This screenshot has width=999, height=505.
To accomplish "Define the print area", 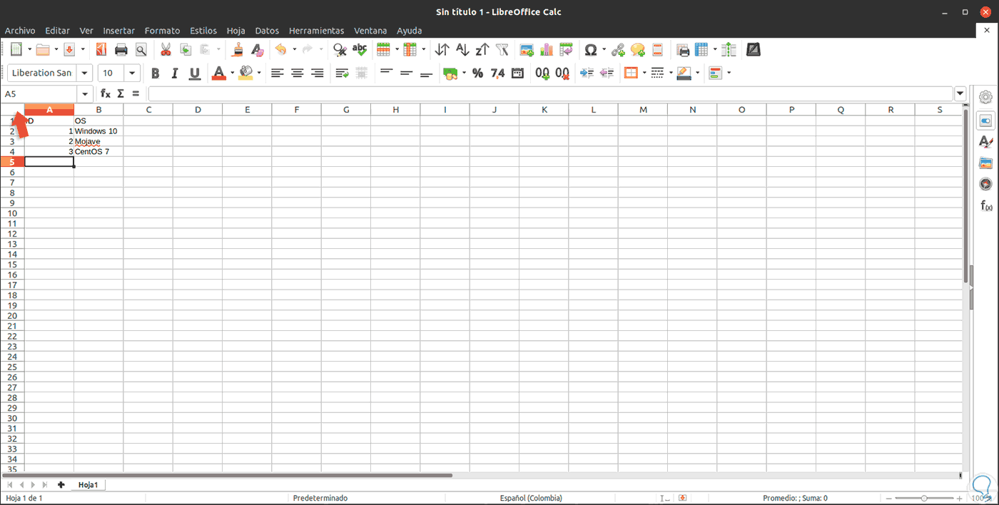I will tap(683, 49).
